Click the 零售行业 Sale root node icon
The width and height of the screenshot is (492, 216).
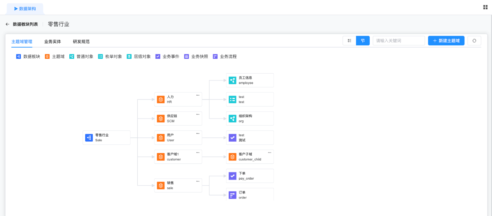[x=89, y=138]
